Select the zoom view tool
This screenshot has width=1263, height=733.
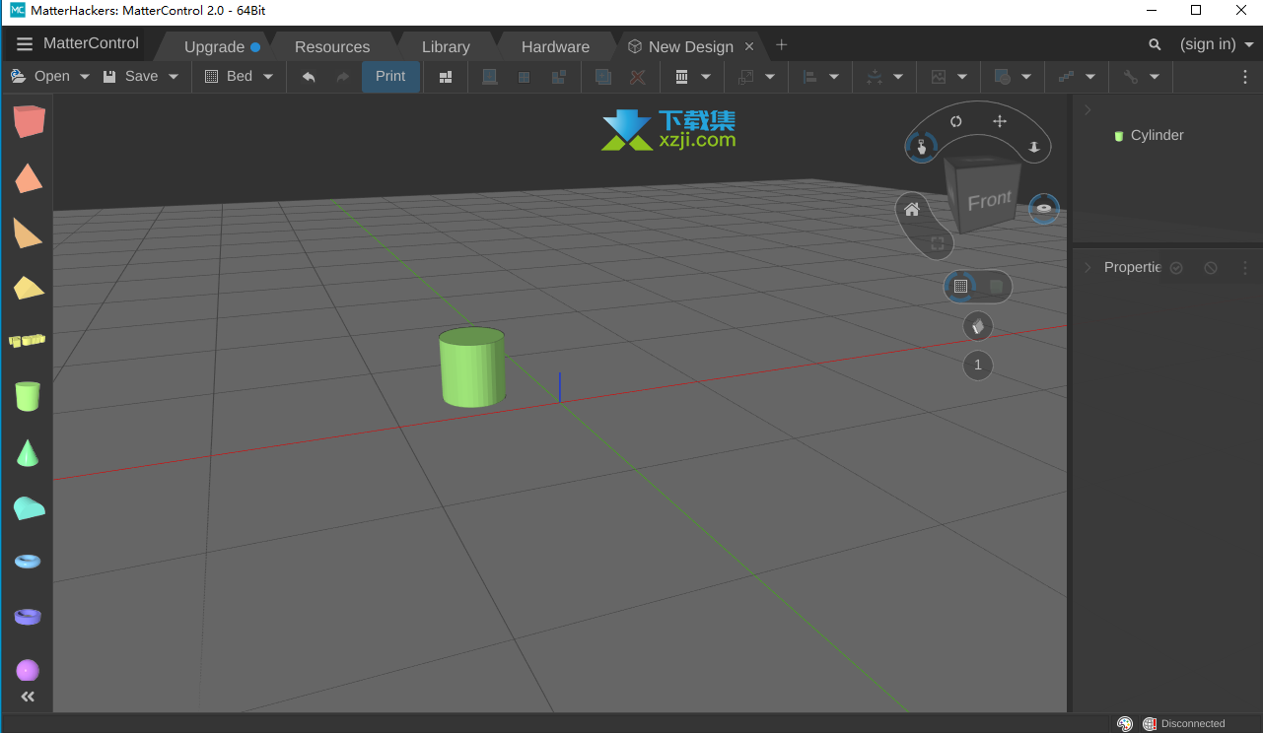(1034, 147)
